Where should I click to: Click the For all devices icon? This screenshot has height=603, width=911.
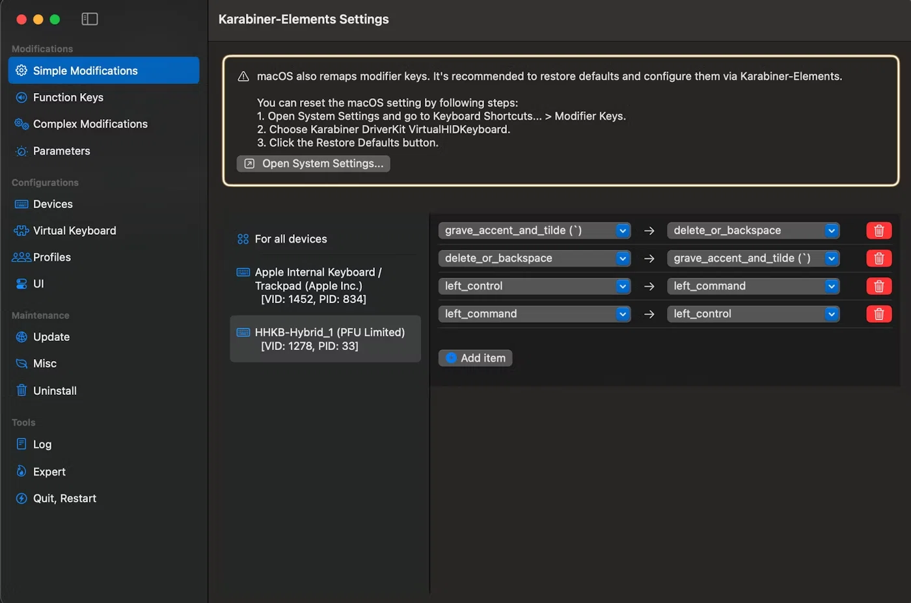click(243, 239)
